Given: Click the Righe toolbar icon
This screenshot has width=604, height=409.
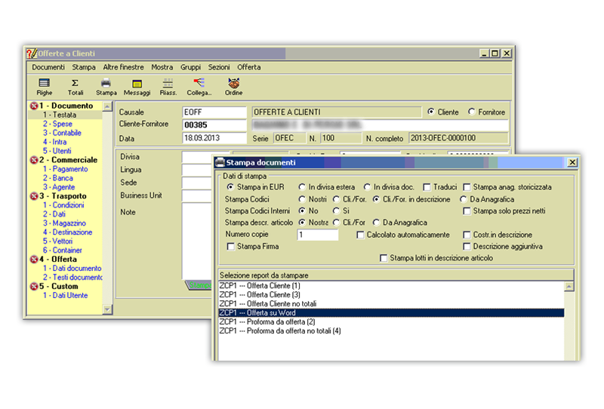Looking at the screenshot, I should [45, 83].
